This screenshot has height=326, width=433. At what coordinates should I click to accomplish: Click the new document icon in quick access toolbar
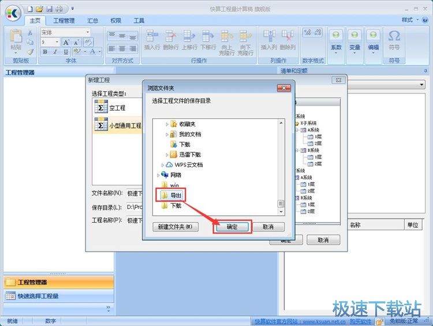tap(30, 9)
